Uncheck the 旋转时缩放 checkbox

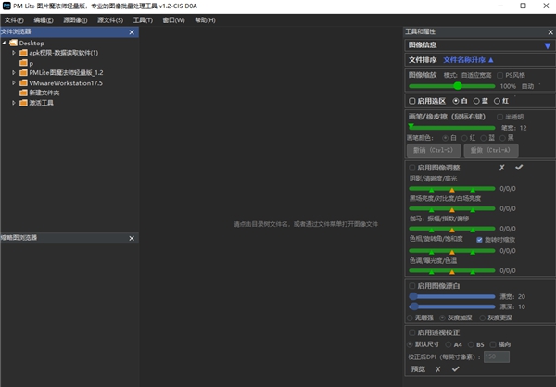click(479, 240)
